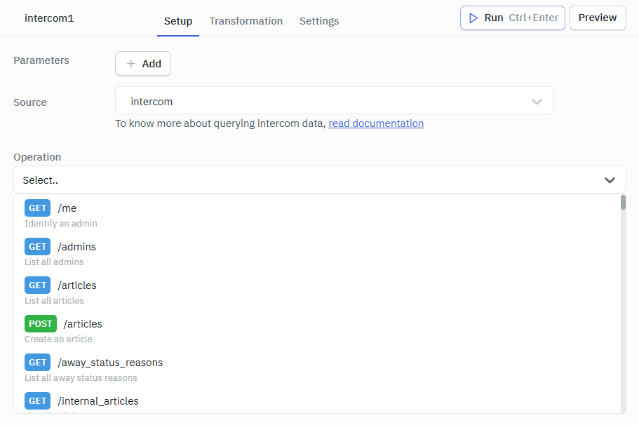Screen dimensions: 639x425
Task: Switch to the Setup tab
Action: tap(178, 21)
